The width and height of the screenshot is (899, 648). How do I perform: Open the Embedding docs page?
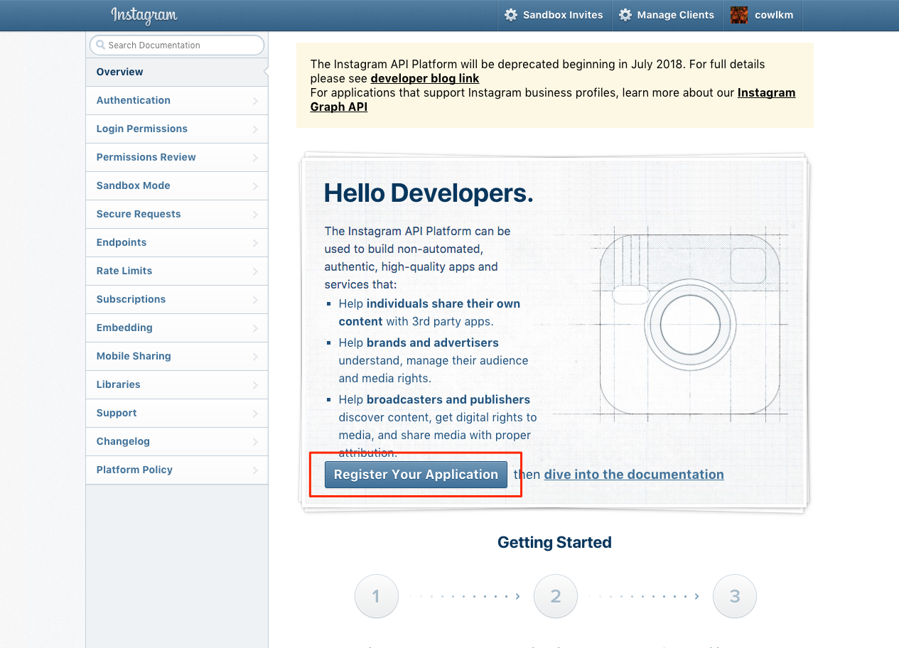[177, 328]
